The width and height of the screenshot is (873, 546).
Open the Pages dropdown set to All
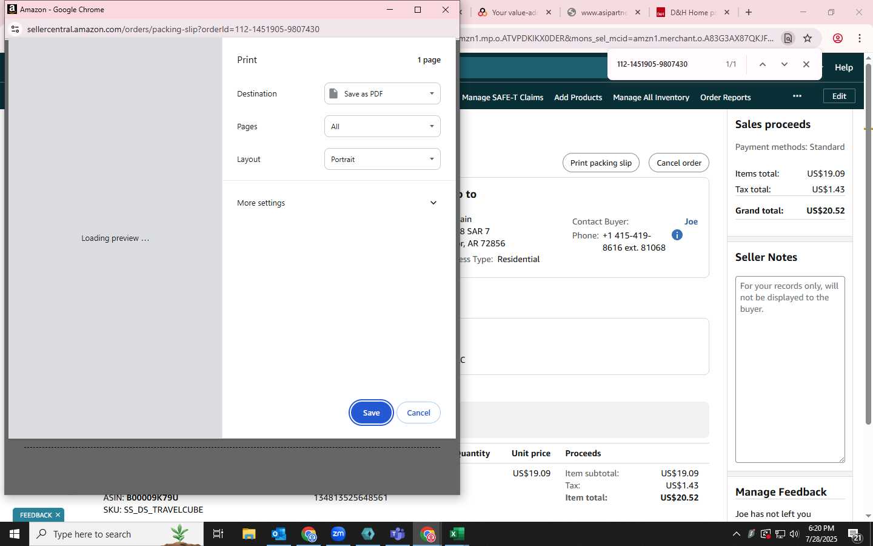pos(383,126)
